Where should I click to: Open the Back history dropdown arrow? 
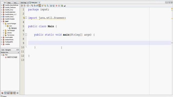point(26,6)
